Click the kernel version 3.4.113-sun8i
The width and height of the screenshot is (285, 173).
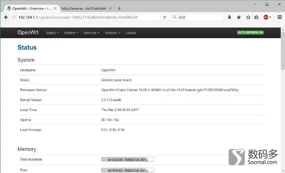click(x=111, y=100)
